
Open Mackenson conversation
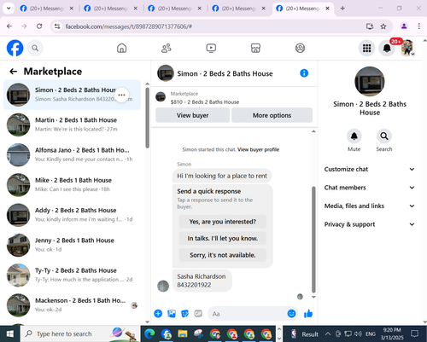[72, 305]
